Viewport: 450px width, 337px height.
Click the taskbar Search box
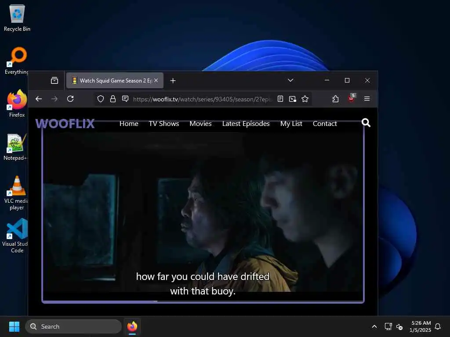[73, 326]
